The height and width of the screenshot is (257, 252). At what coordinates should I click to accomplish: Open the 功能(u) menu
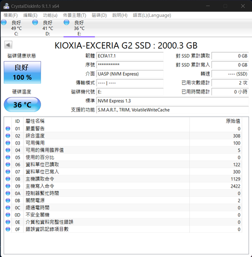(50, 15)
